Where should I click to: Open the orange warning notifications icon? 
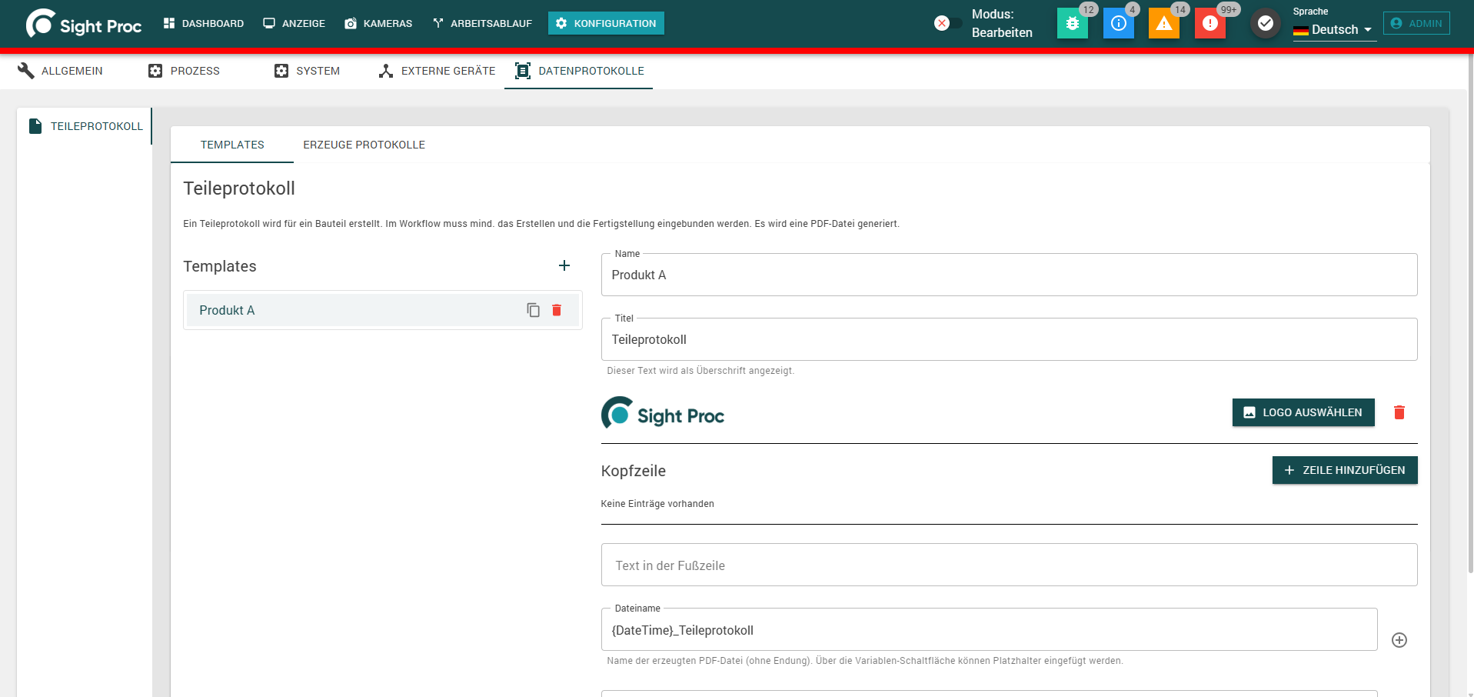click(x=1163, y=24)
